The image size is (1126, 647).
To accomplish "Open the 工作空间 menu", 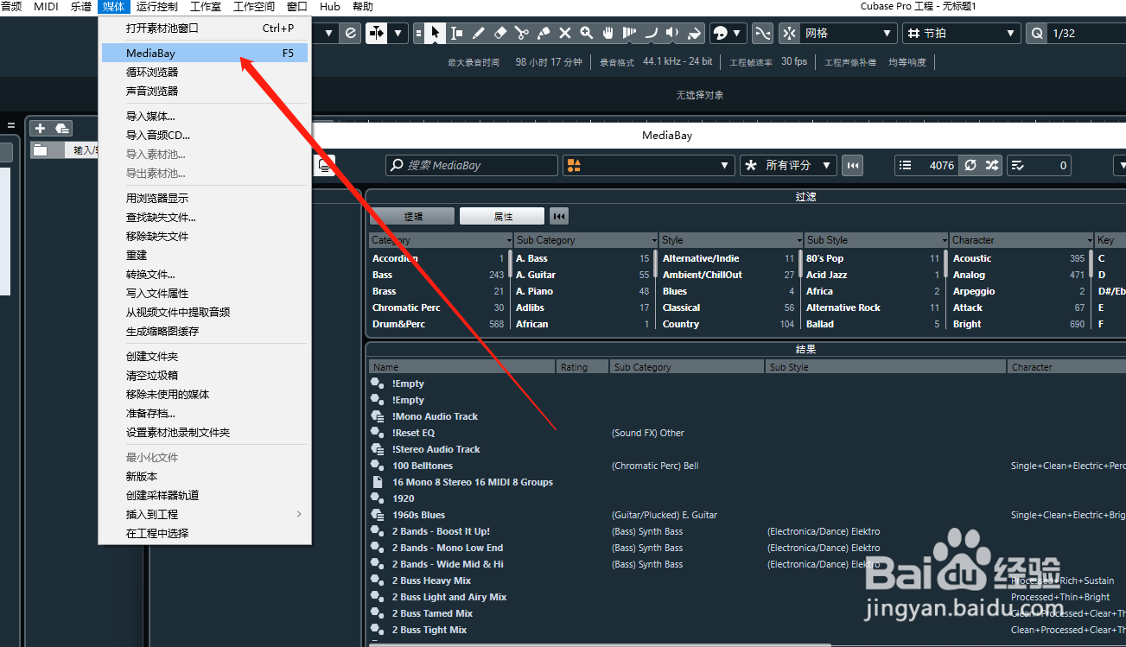I will pyautogui.click(x=254, y=7).
